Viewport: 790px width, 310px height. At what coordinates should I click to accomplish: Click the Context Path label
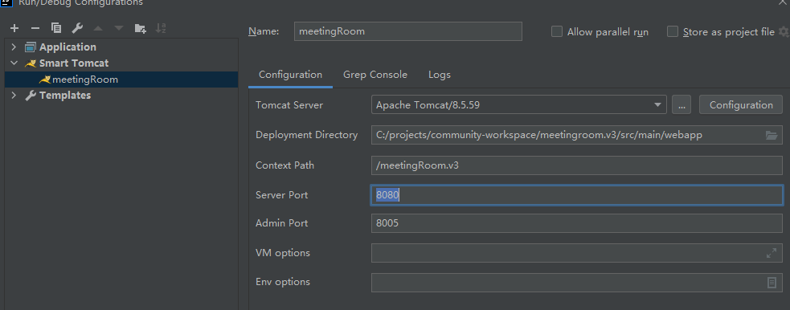(284, 165)
